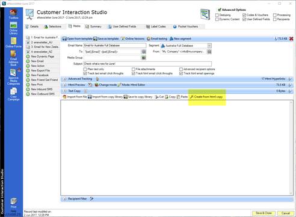296x217 pixels.
Task: Click the Copy Campaign sidebar icon
Action: coord(13,94)
